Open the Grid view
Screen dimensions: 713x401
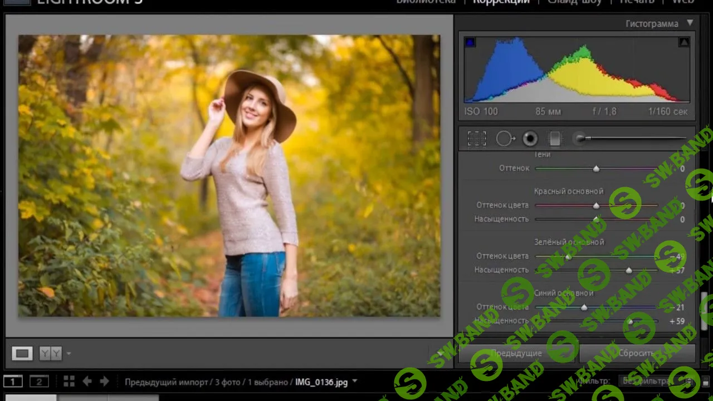click(x=69, y=381)
